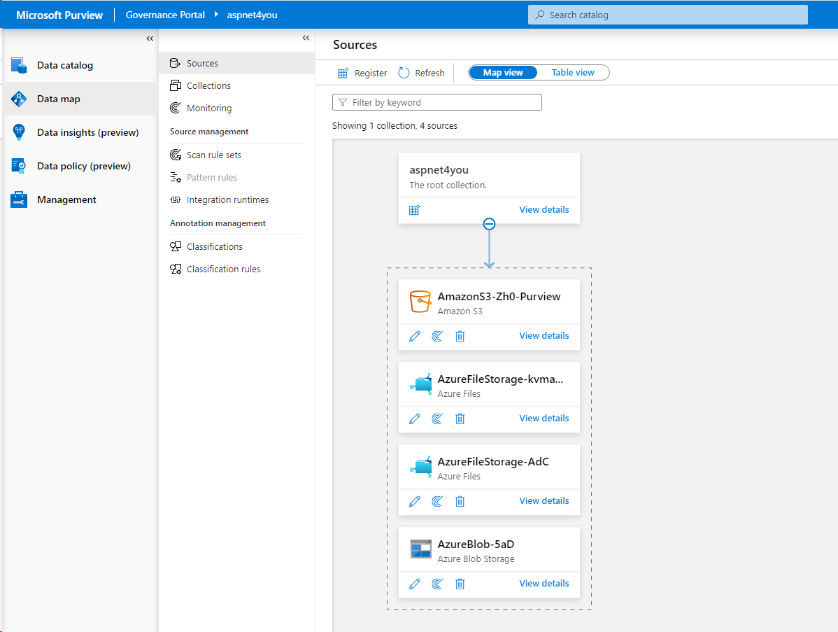Open the Data catalog section

(x=79, y=65)
